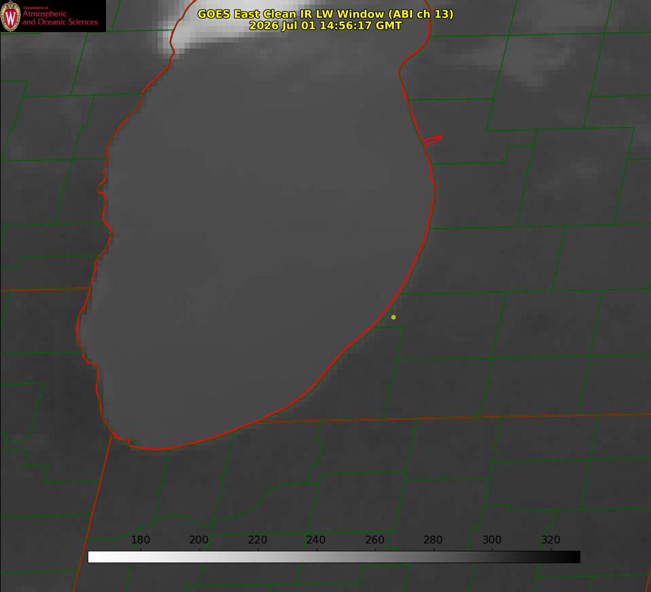Click the 240 mark on the colorbar
The width and height of the screenshot is (651, 592).
click(316, 540)
